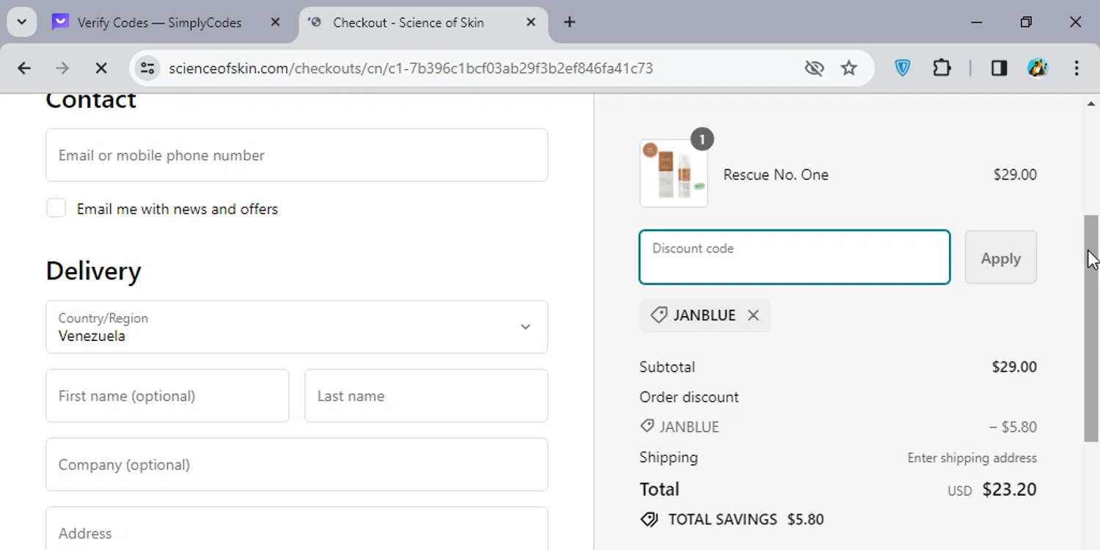Click the First name (optional) field
Image resolution: width=1100 pixels, height=550 pixels.
click(x=167, y=396)
